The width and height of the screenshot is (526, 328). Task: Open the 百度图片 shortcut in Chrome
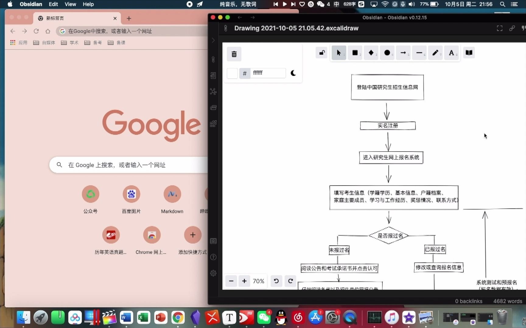[x=131, y=199]
